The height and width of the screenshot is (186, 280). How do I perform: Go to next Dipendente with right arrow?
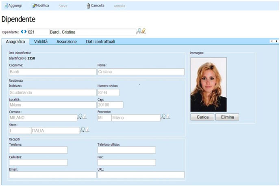[25, 32]
